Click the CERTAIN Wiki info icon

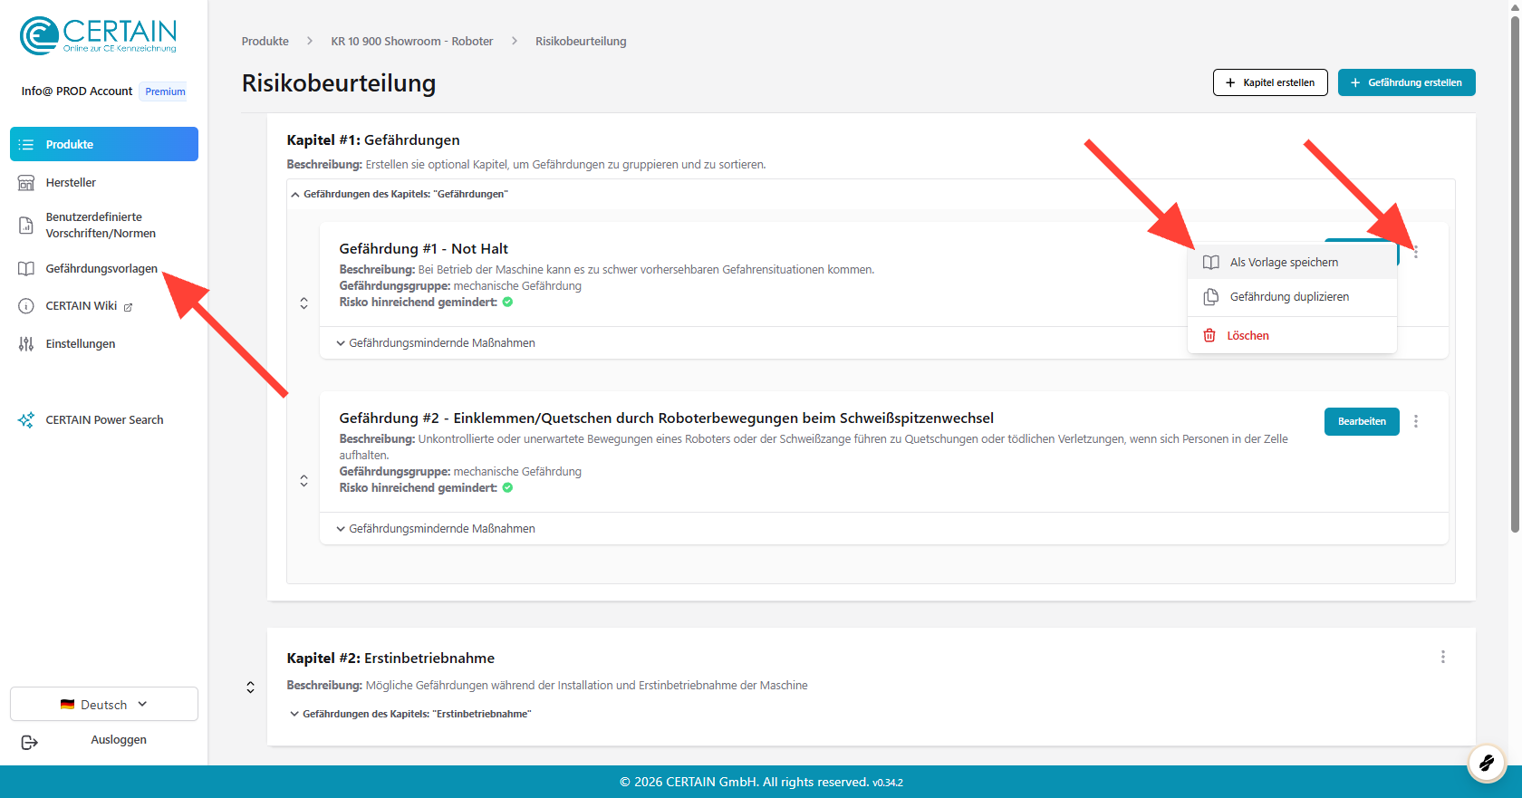pos(26,306)
